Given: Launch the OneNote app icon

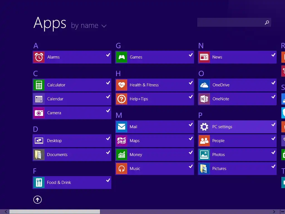Looking at the screenshot, I should (x=204, y=99).
